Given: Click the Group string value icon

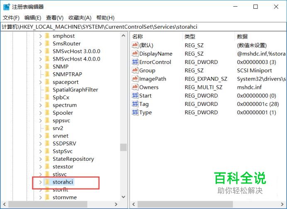Looking at the screenshot, I should (135, 70).
